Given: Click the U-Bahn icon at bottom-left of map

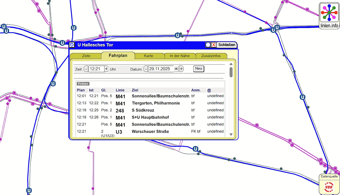Looking at the screenshot, I should (29, 190).
